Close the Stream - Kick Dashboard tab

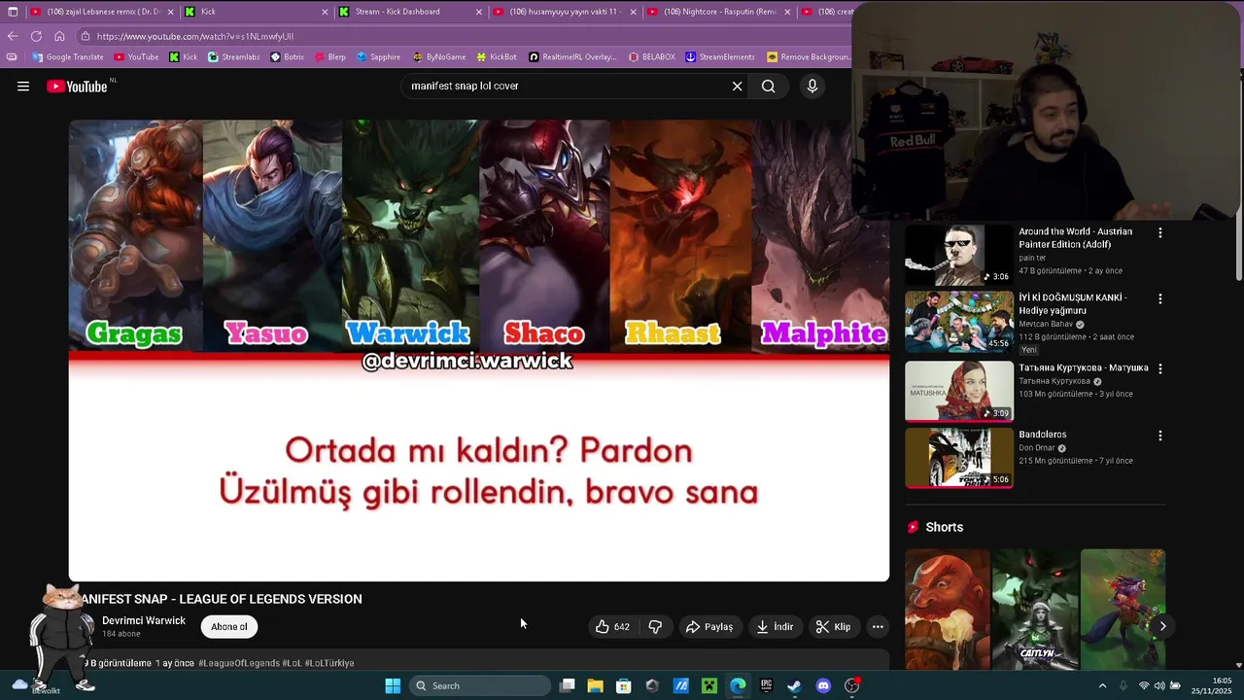tap(479, 12)
